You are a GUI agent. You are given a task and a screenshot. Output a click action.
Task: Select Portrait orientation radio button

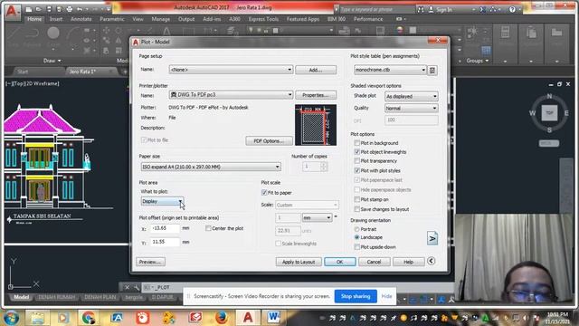[x=356, y=229]
